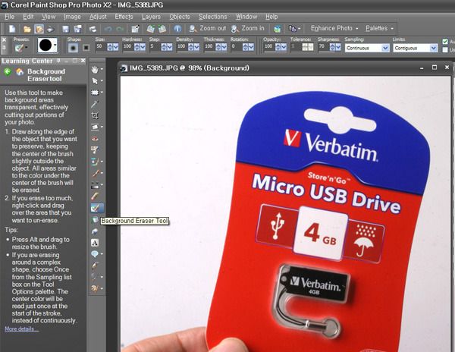Image resolution: width=455 pixels, height=352 pixels.
Task: Select the Eraser tool above Background Eraser
Action: 96,196
